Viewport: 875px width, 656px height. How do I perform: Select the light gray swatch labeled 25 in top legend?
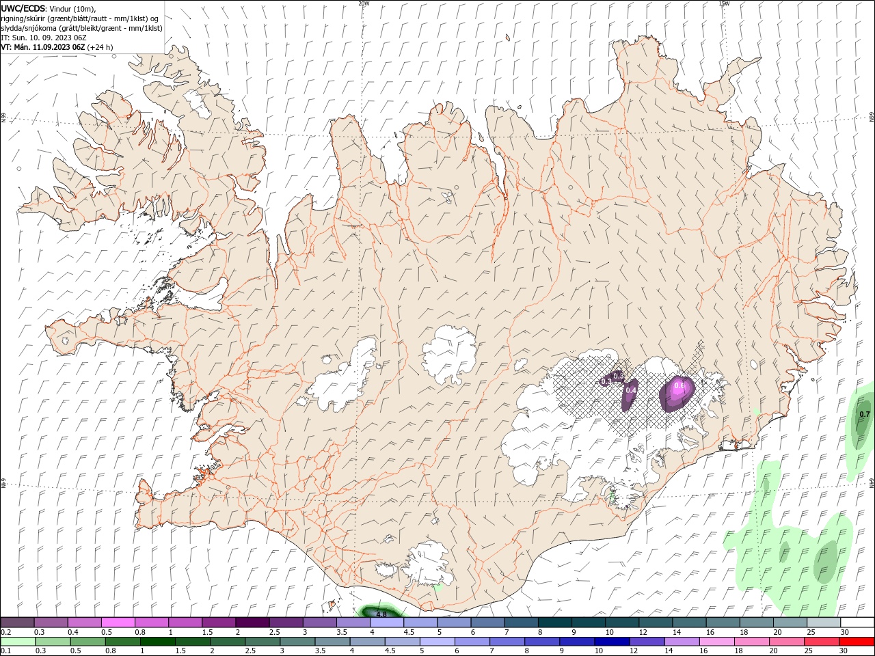click(824, 623)
